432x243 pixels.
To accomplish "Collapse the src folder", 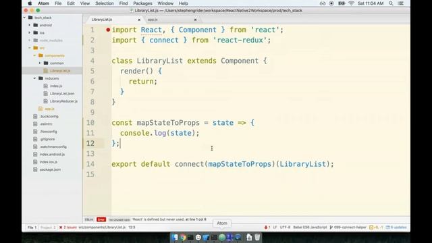I will [30, 48].
